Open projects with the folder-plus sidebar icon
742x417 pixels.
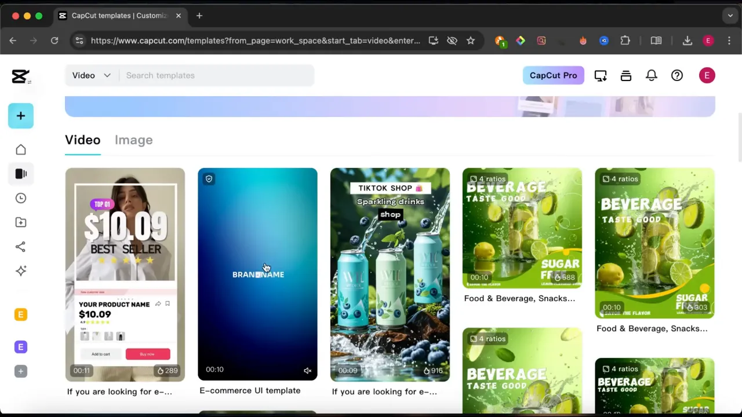[x=20, y=222]
